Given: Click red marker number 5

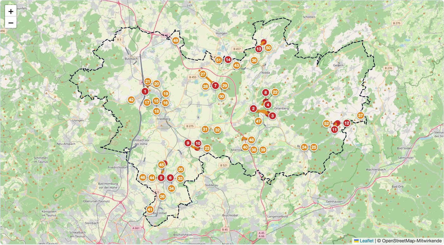Looking at the screenshot, I should pos(161,178).
